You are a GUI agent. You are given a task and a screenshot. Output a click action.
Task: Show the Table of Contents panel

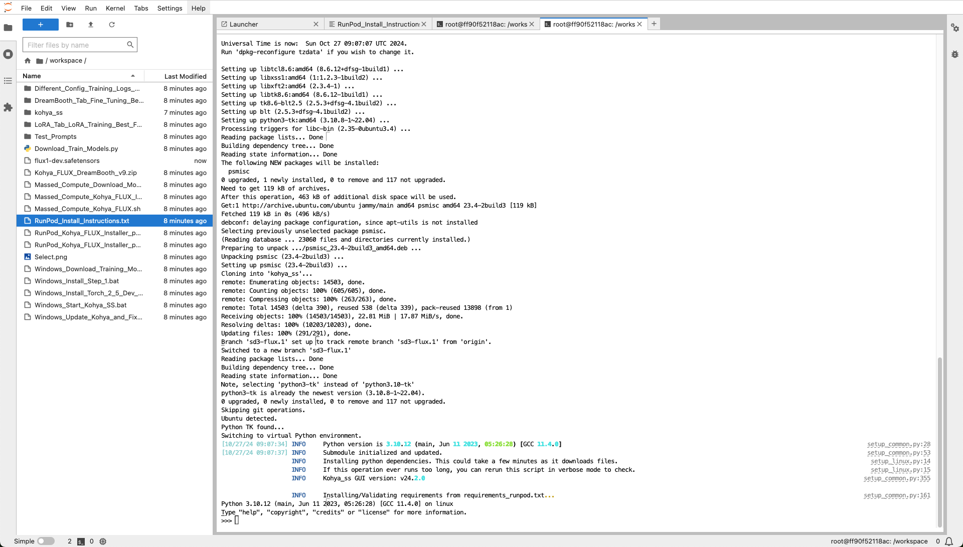coord(8,81)
